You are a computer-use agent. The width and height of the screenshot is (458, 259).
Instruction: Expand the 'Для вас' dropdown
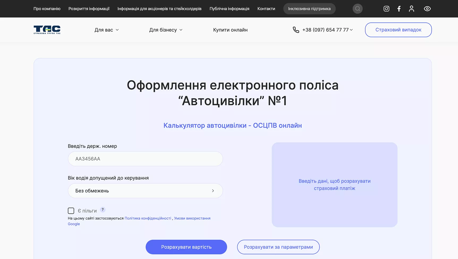106,30
